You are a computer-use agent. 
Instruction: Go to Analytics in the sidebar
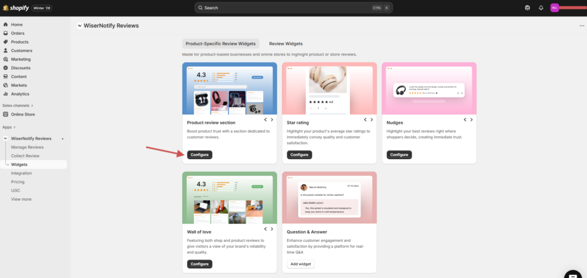point(19,94)
